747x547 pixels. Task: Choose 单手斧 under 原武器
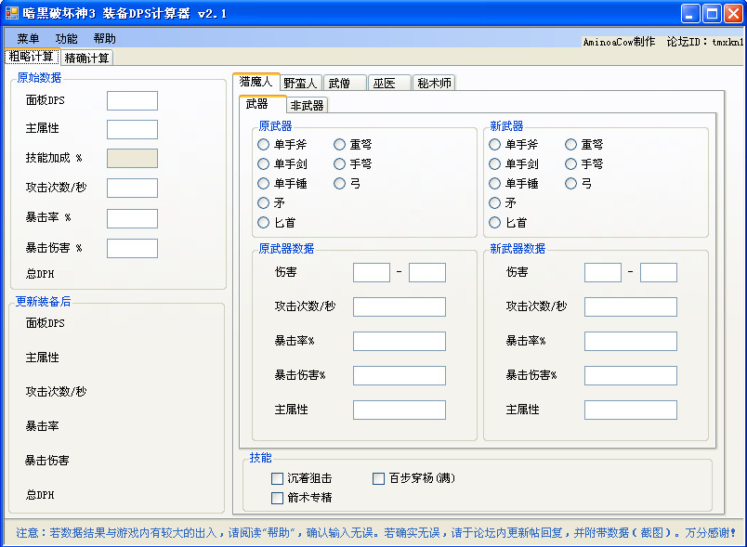[x=282, y=144]
